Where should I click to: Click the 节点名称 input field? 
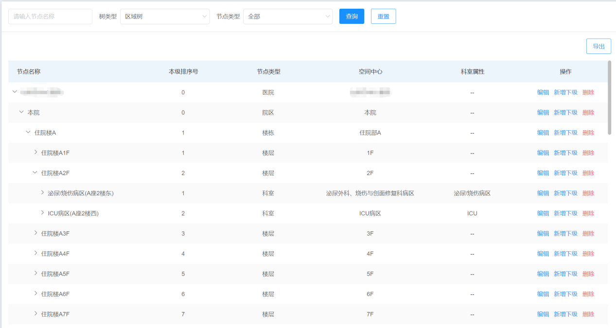click(50, 16)
